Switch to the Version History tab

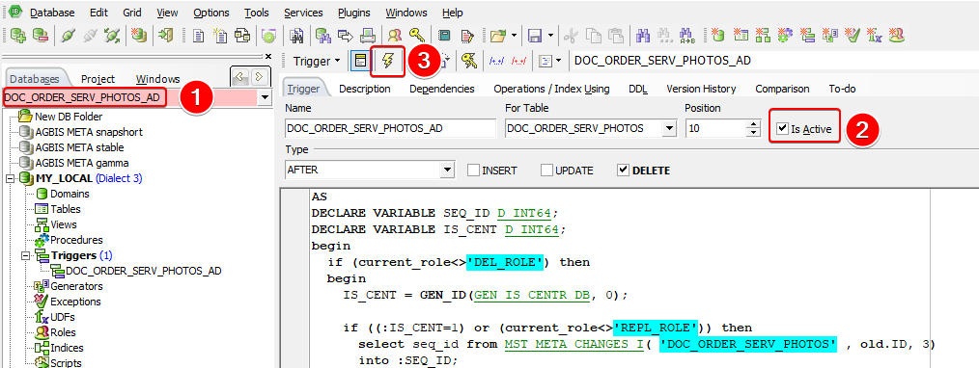point(701,89)
